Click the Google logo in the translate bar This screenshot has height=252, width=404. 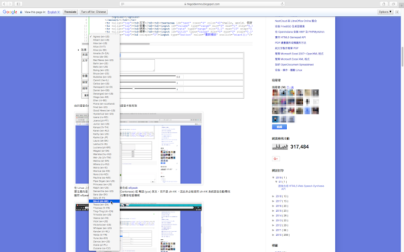click(x=10, y=12)
